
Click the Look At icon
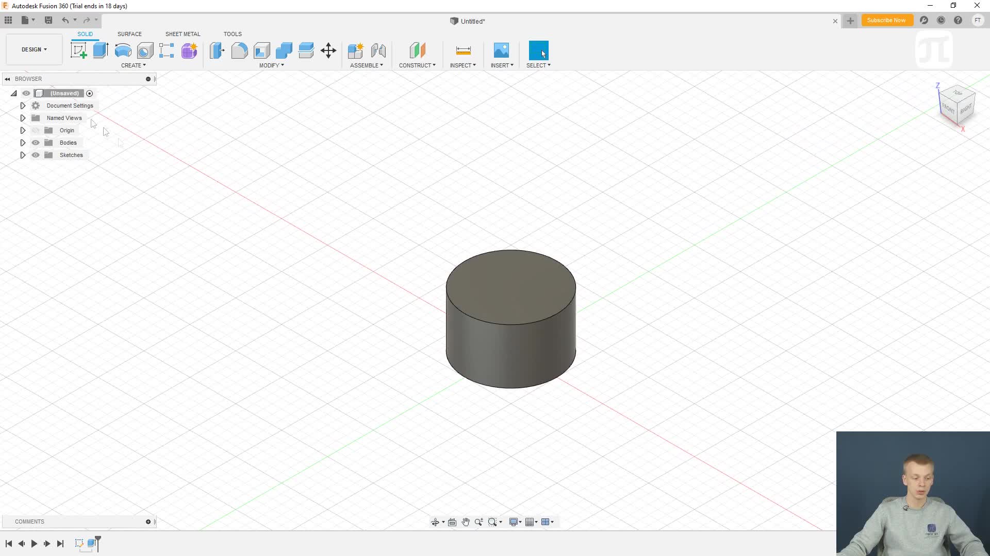[x=452, y=522]
